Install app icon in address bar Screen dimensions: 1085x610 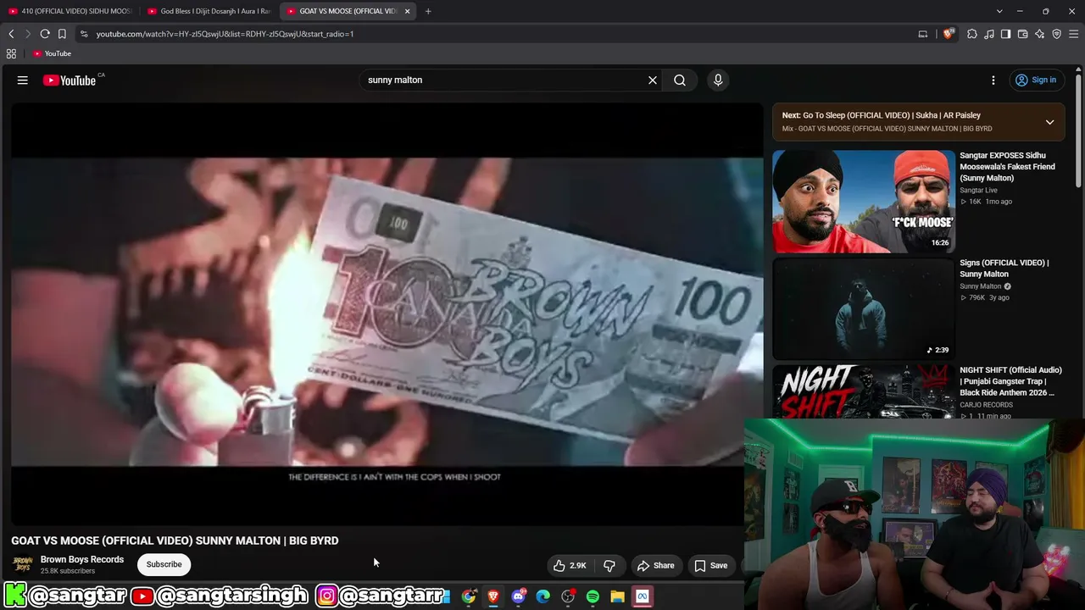coord(923,34)
